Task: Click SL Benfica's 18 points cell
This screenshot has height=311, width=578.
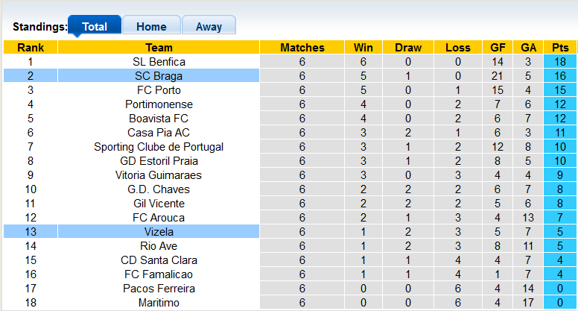Action: (560, 62)
